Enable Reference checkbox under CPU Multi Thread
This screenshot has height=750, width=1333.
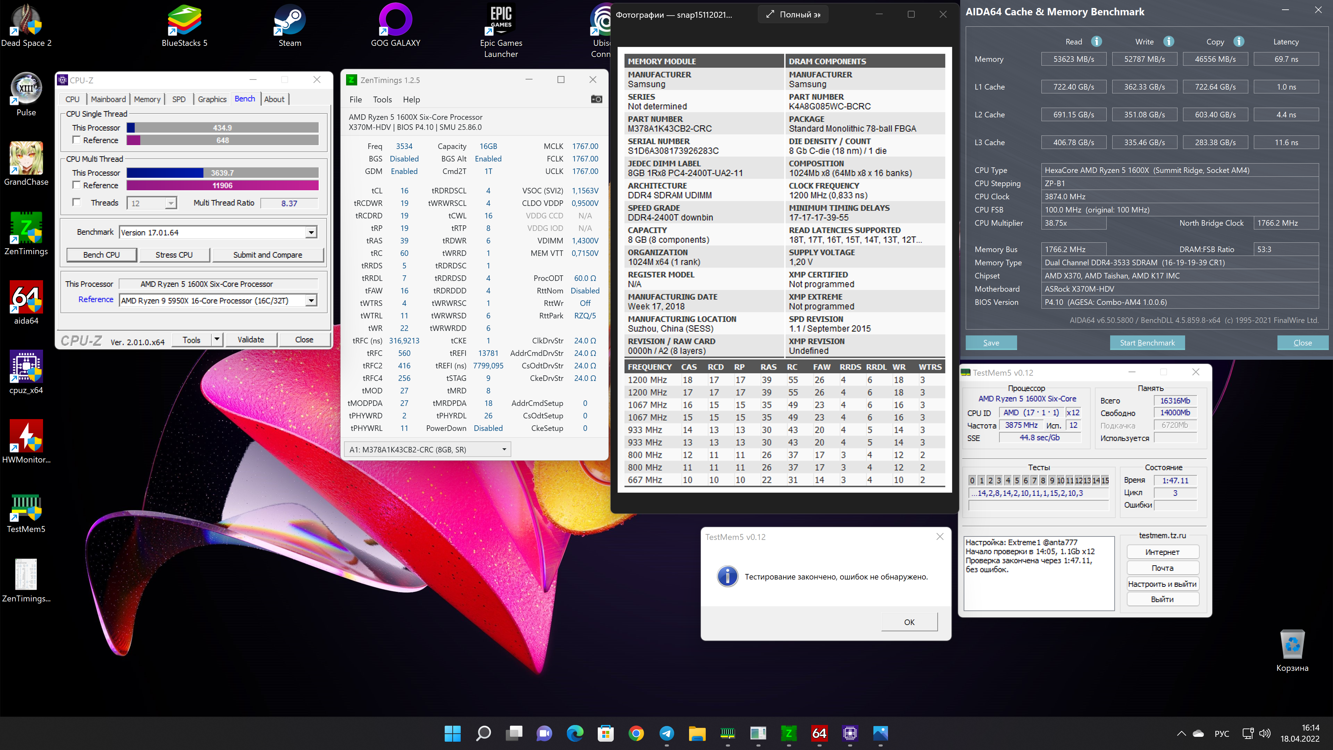[77, 185]
